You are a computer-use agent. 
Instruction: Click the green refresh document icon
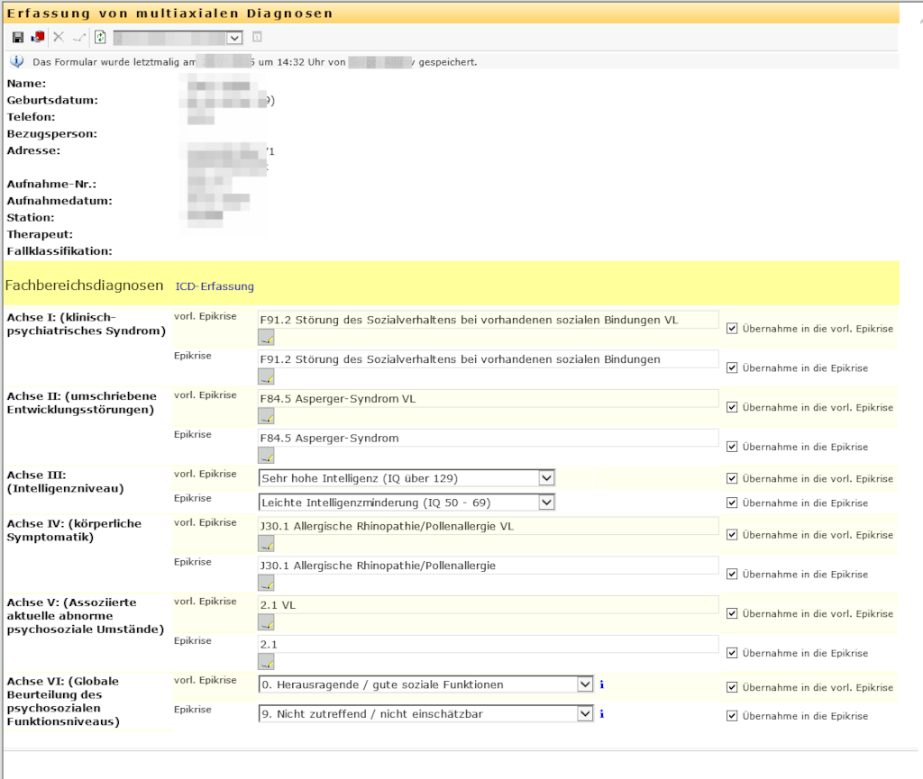pos(100,37)
